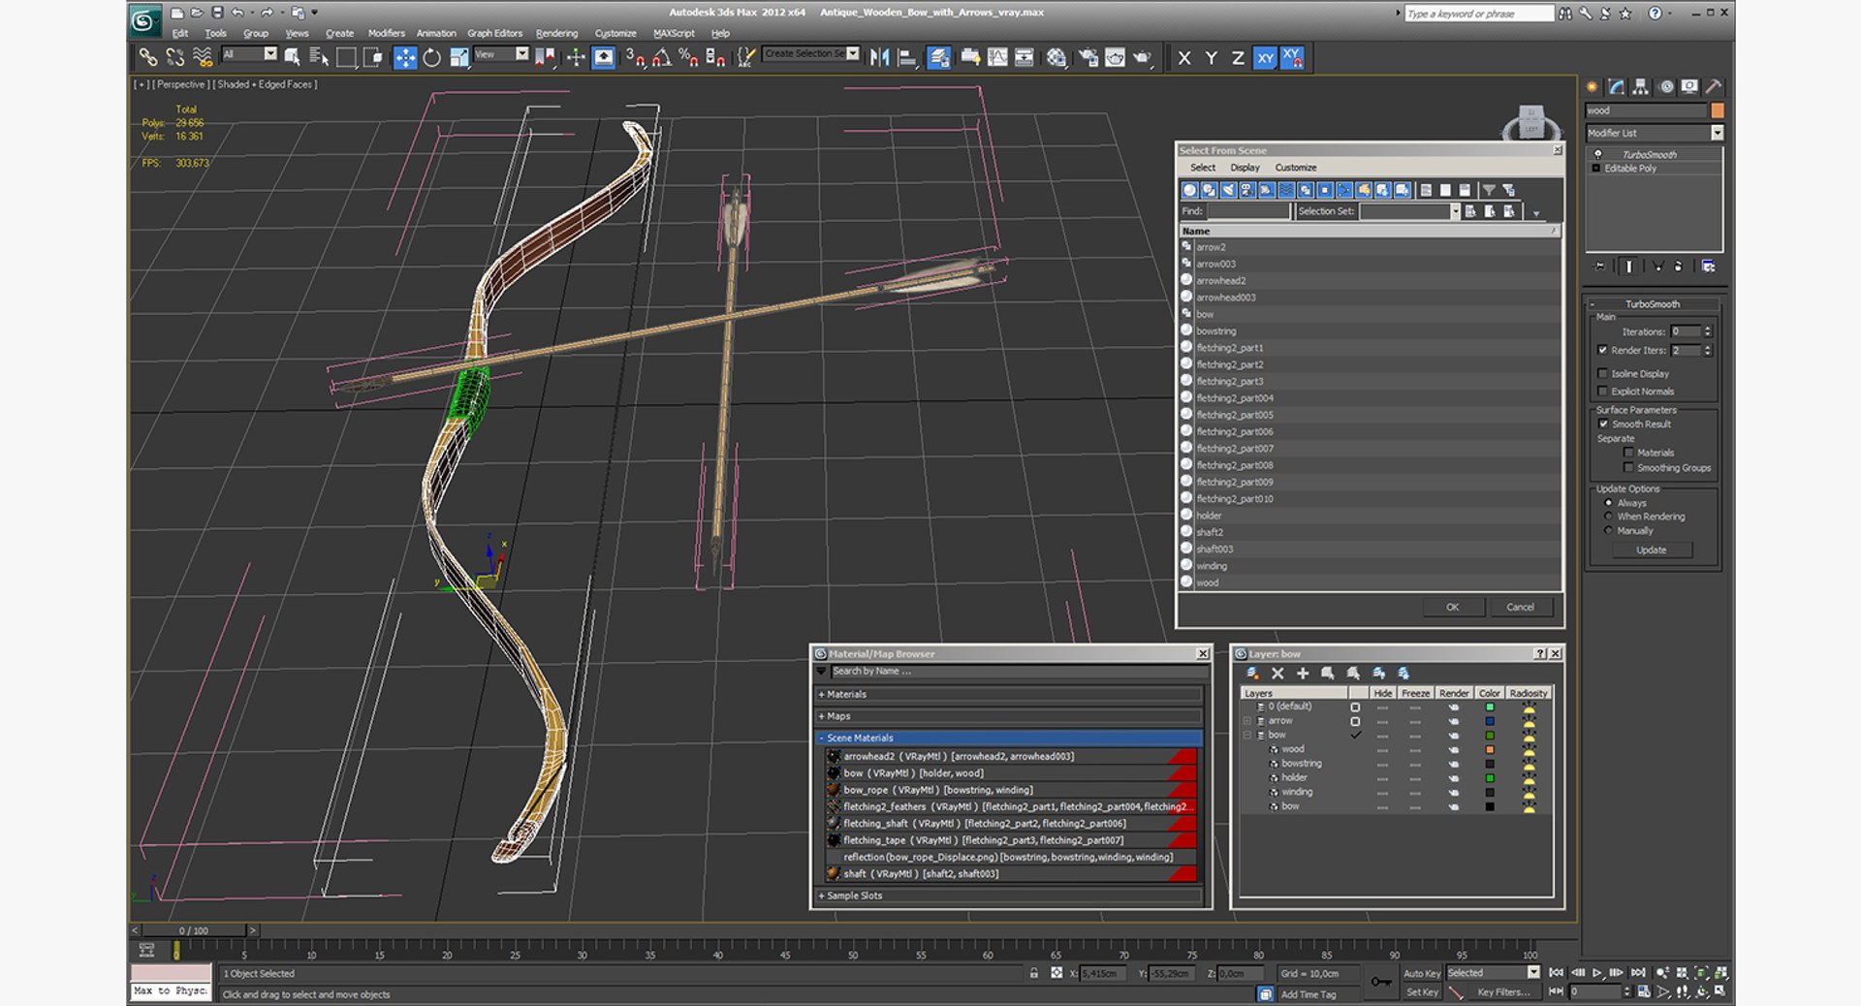Click the Link selection tool icon
Viewport: 1861px width, 1006px height.
147,58
